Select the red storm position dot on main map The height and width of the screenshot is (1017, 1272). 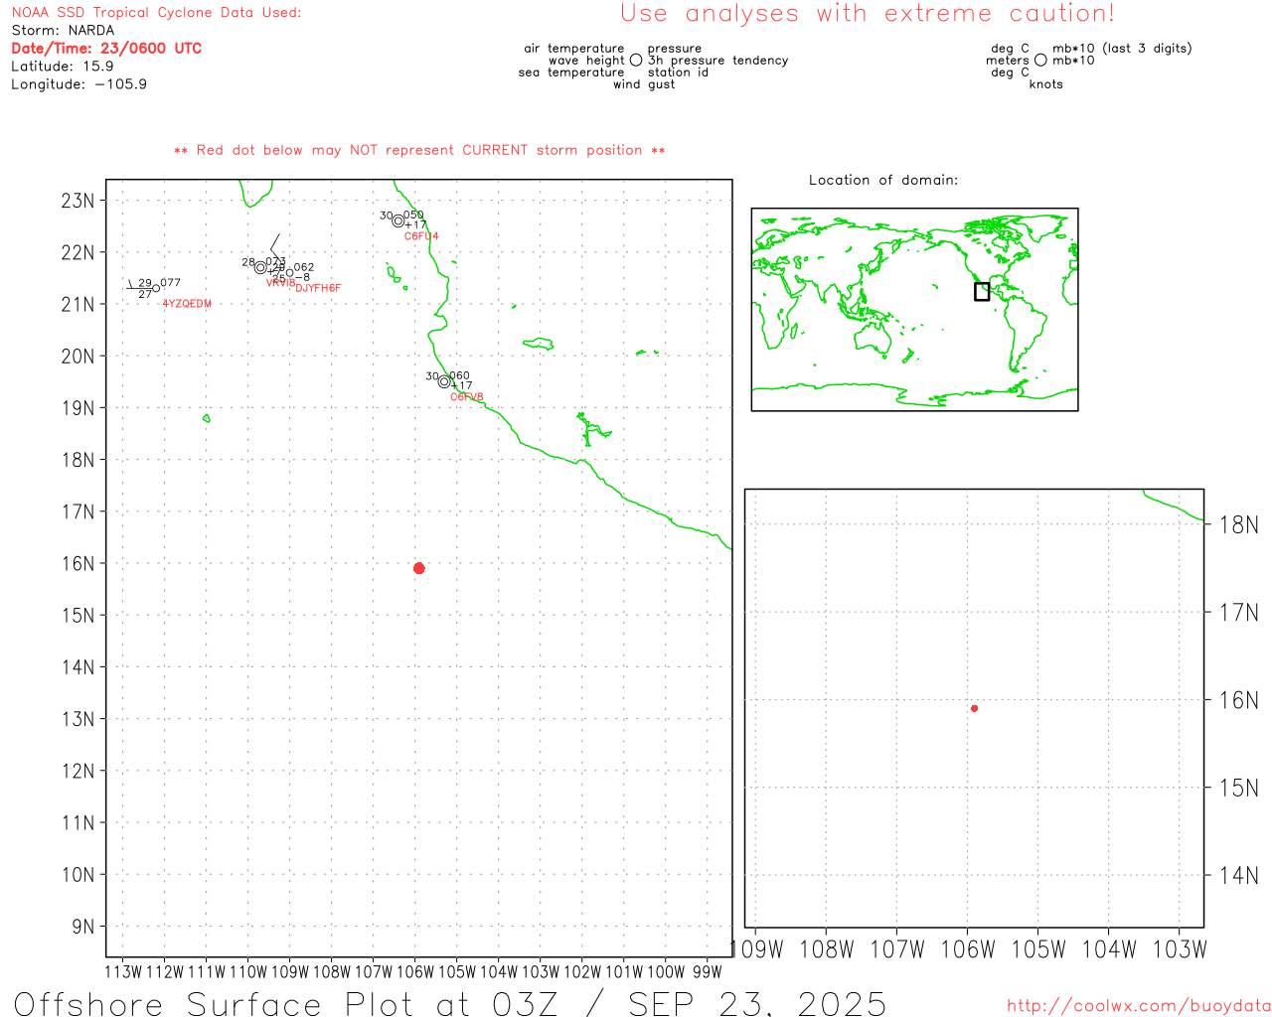click(418, 568)
